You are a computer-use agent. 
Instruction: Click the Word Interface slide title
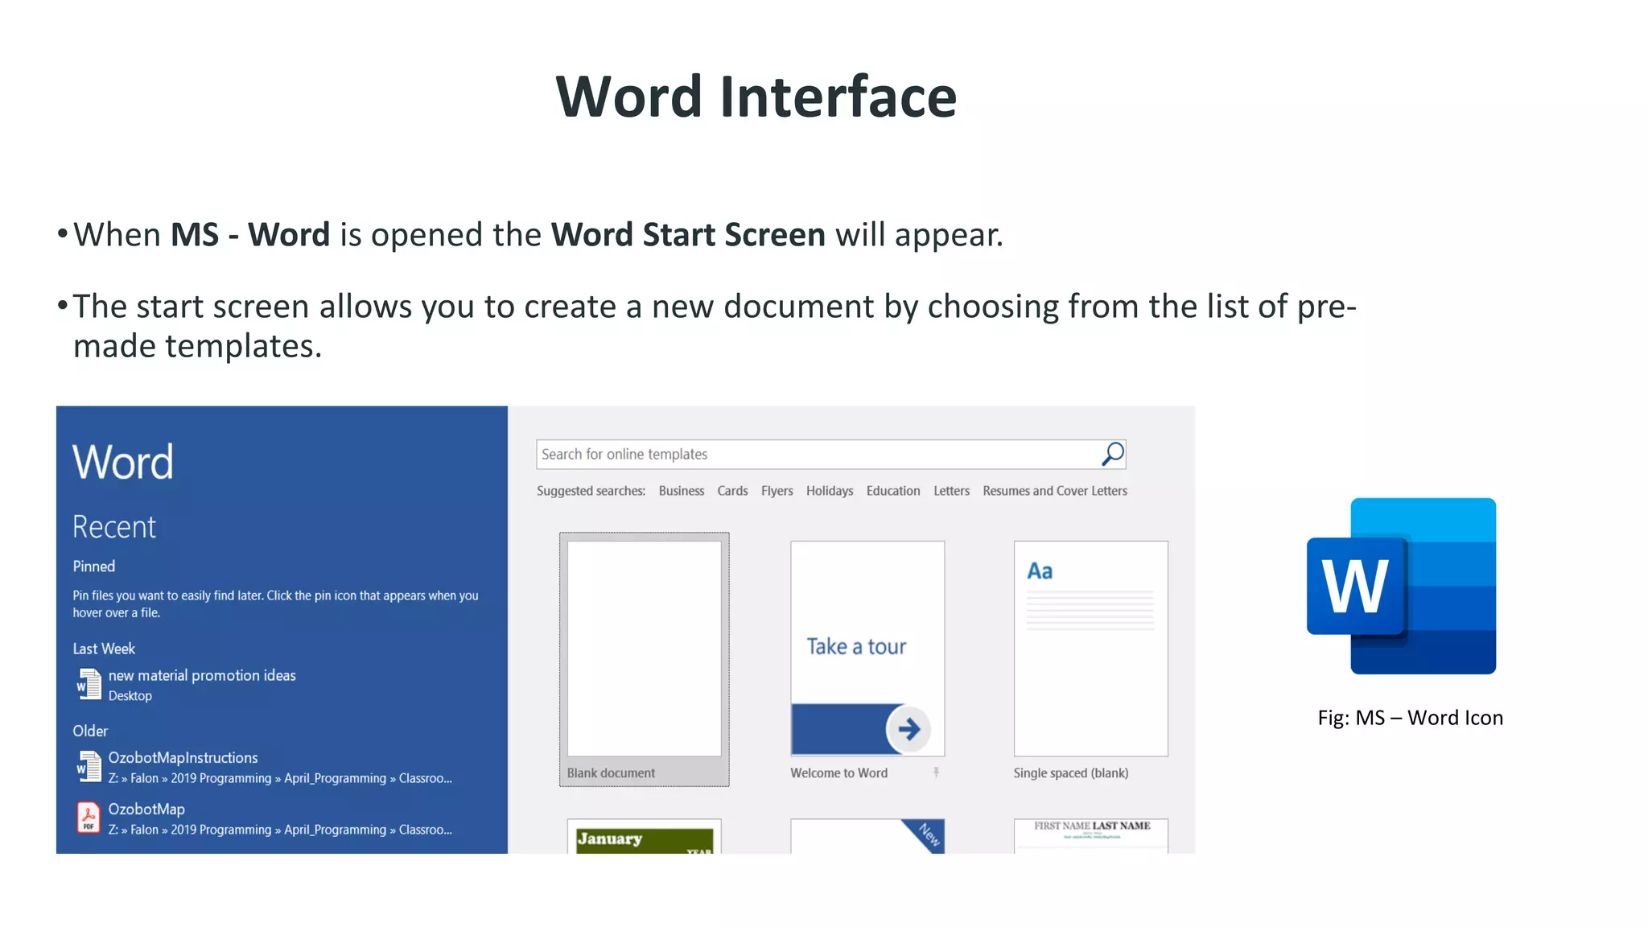point(756,97)
